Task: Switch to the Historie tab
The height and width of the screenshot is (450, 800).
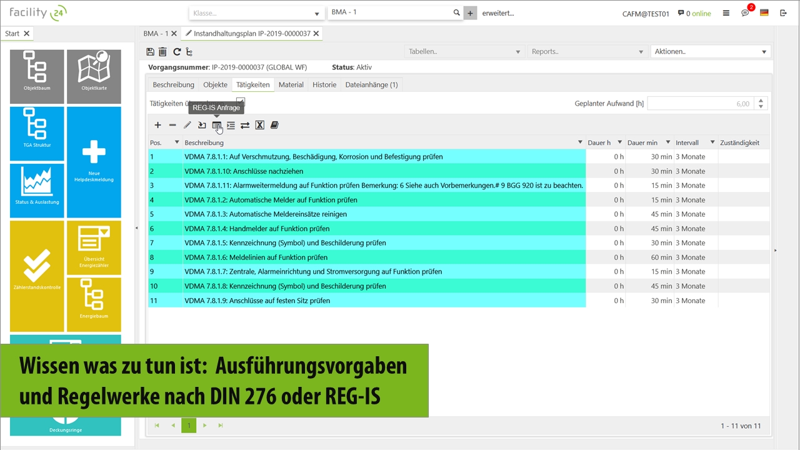Action: (x=324, y=84)
